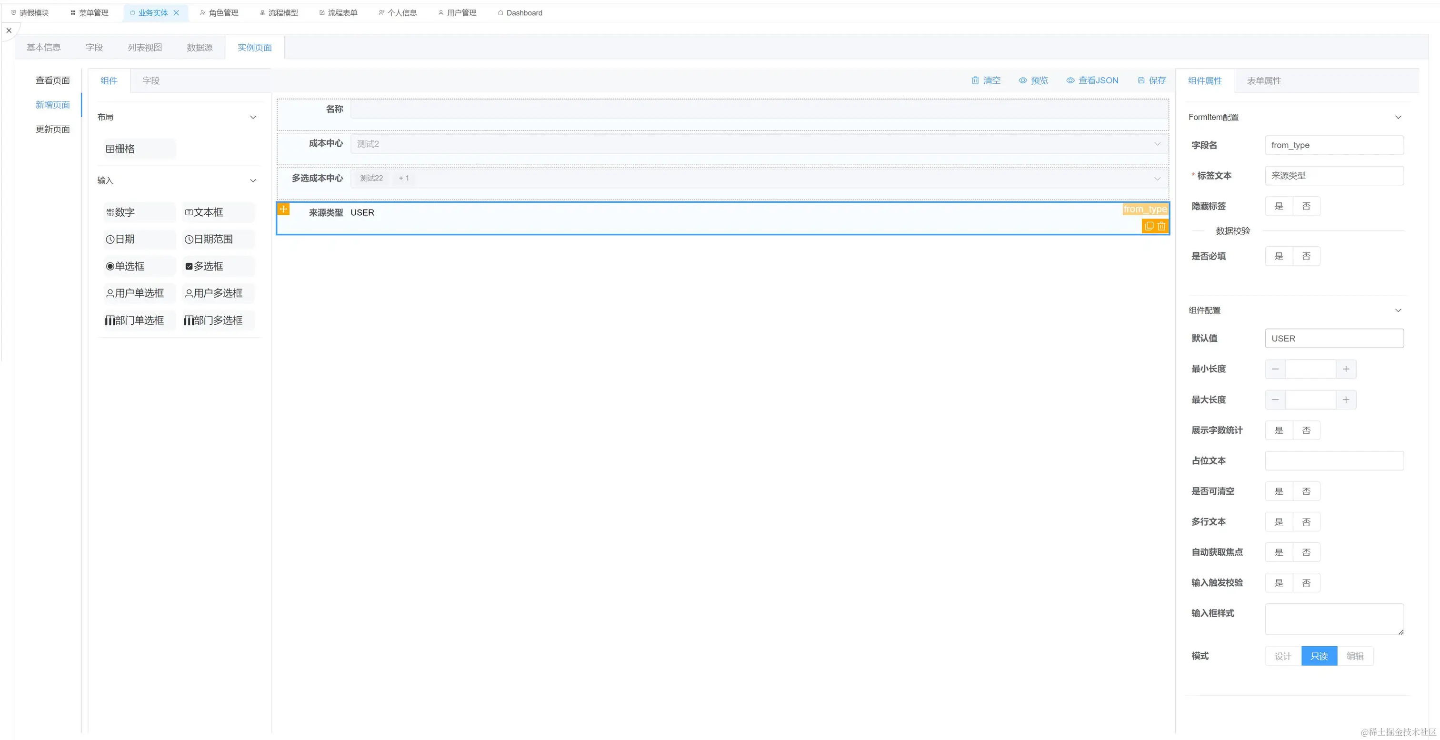Close the 业务实体 tab with X icon
1440x740 pixels.
[x=177, y=13]
